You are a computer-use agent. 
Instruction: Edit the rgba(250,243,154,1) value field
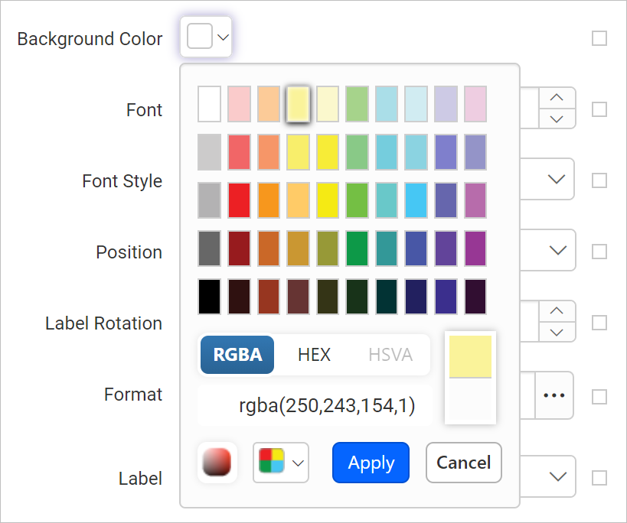tap(315, 405)
